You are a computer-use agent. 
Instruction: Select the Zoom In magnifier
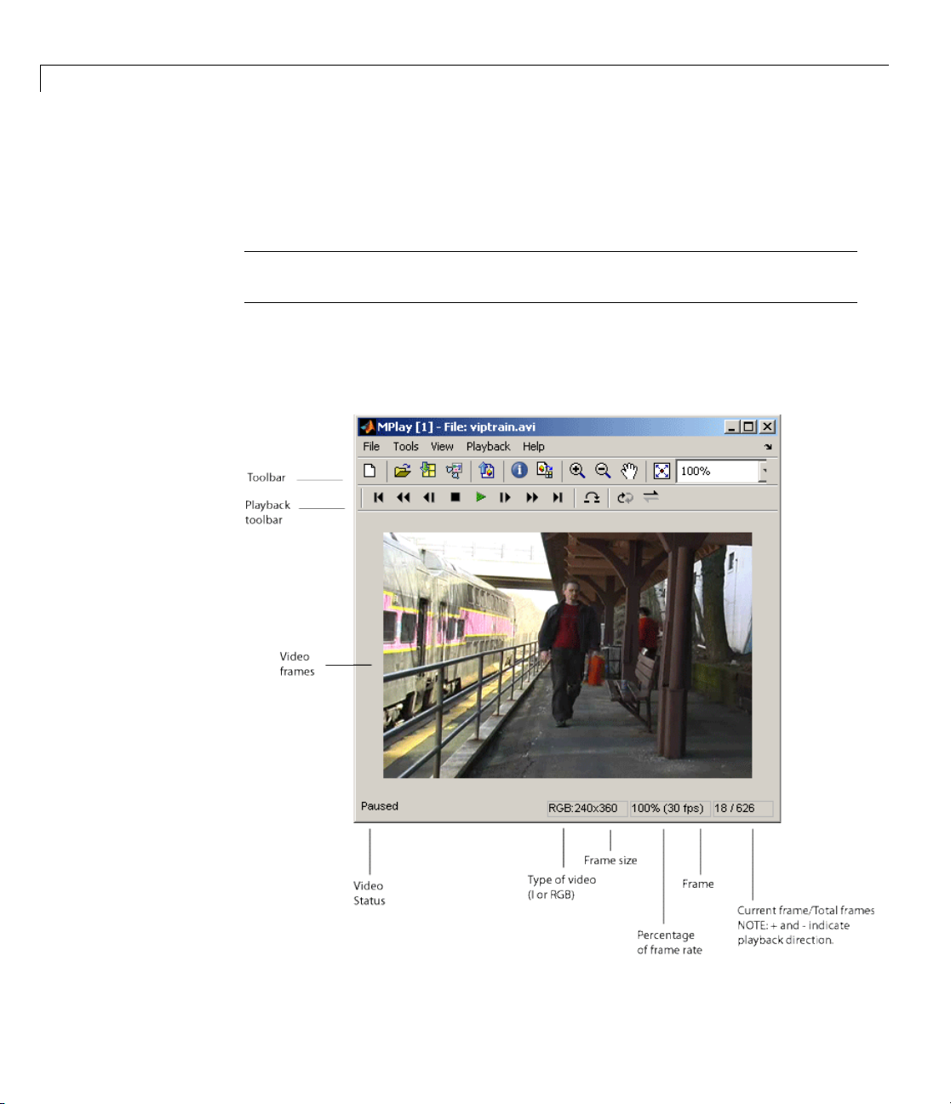tap(577, 471)
